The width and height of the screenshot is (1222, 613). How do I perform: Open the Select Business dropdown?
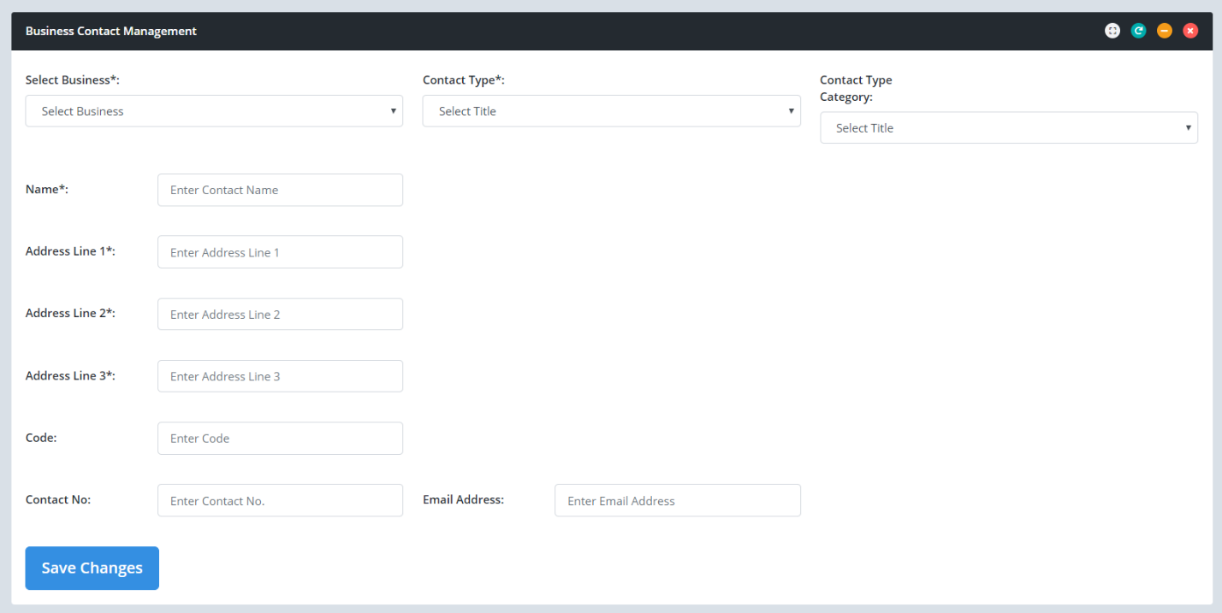(x=214, y=111)
